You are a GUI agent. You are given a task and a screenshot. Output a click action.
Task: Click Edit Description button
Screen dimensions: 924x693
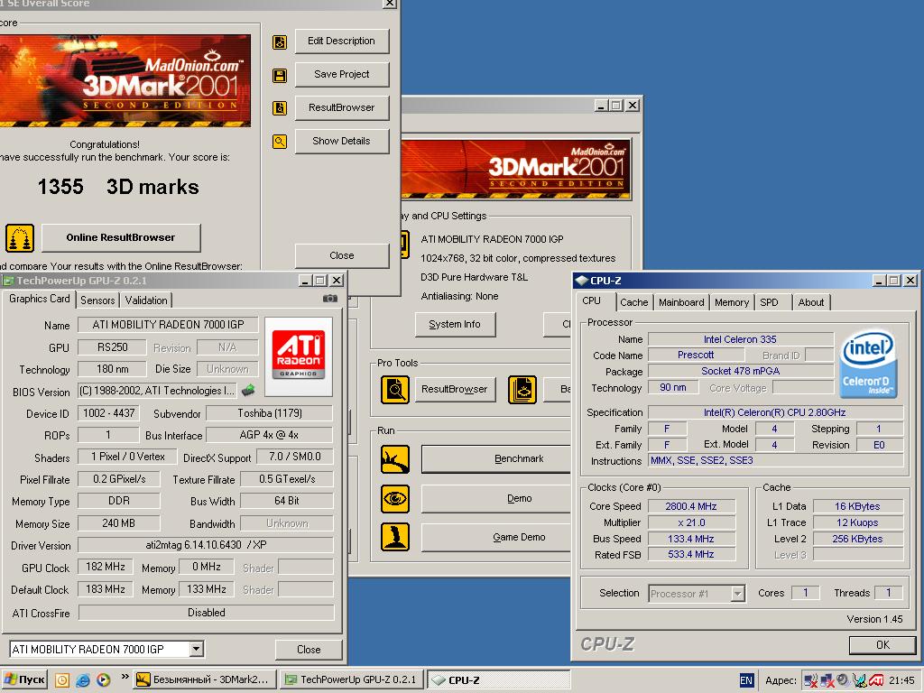(342, 42)
